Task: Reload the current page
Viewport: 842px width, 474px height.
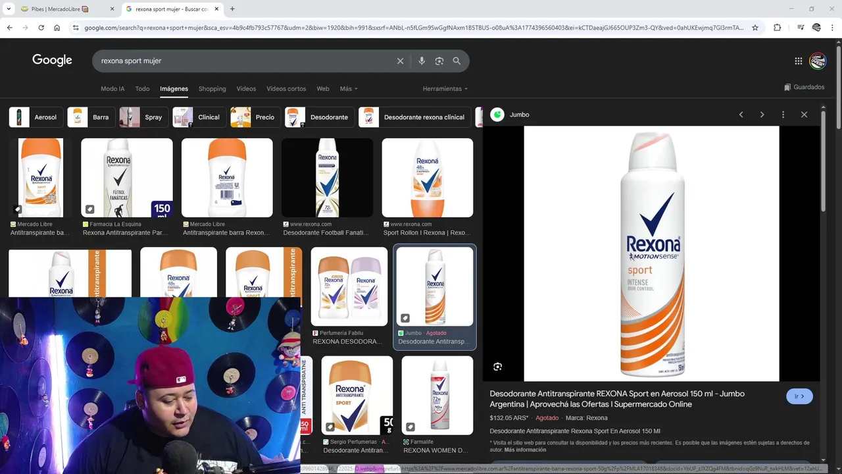Action: point(41,28)
